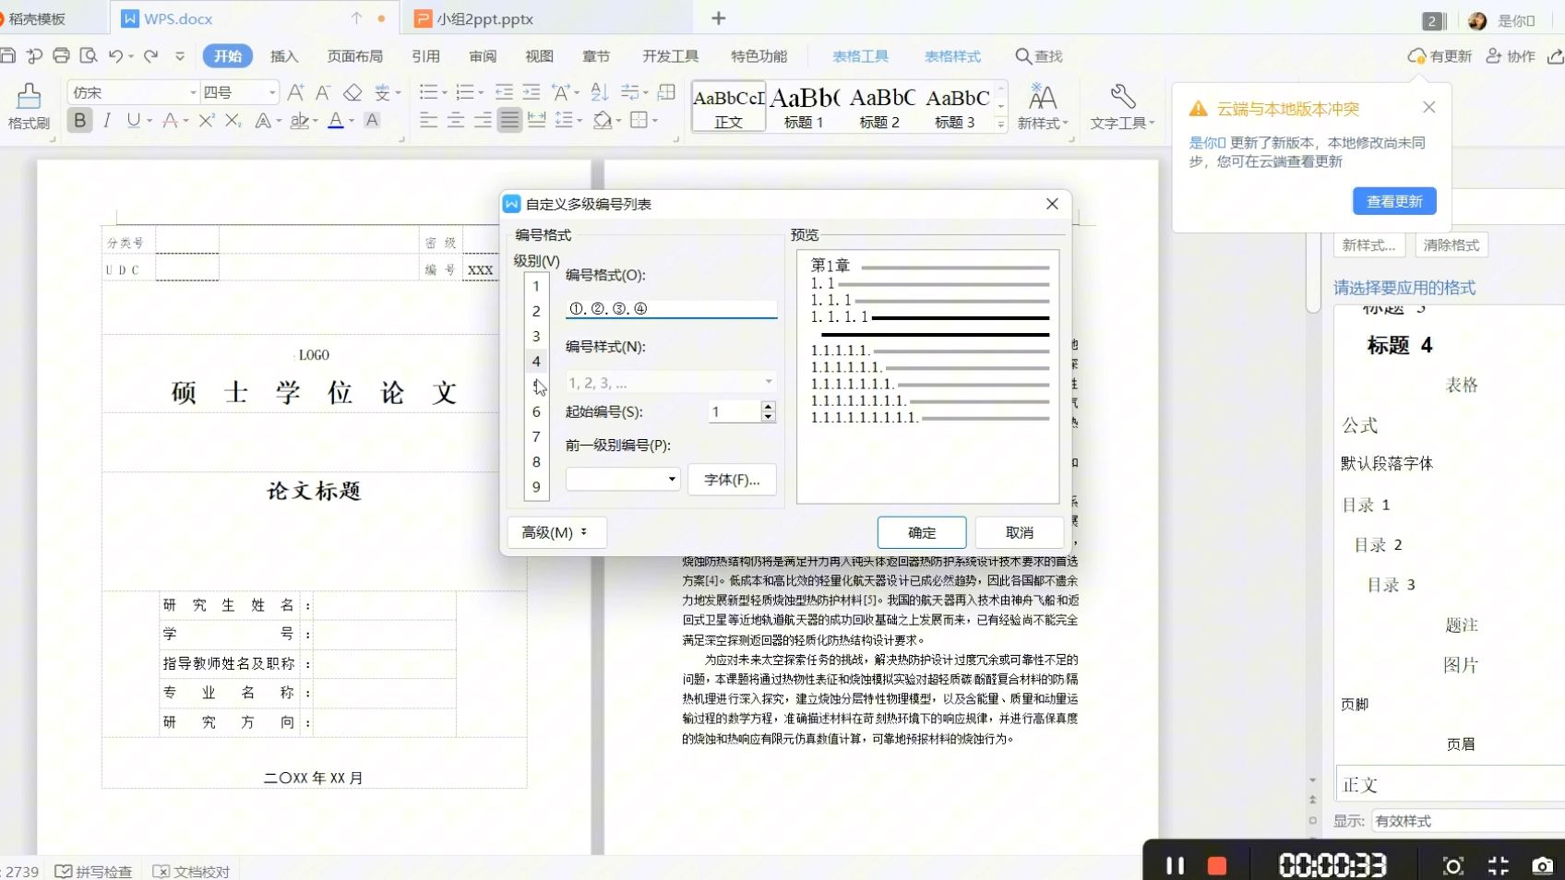Click the has-update (有更新) cloud icon
The height and width of the screenshot is (880, 1565).
point(1417,56)
